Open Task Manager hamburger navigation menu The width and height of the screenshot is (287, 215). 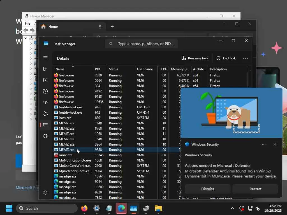(45, 58)
